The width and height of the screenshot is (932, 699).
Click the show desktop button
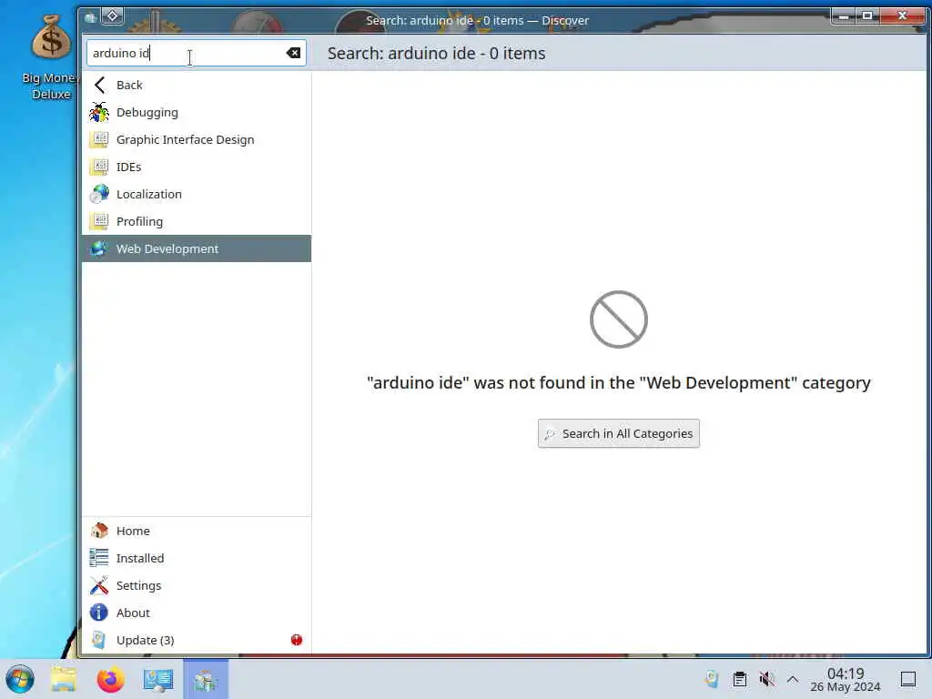click(x=908, y=679)
